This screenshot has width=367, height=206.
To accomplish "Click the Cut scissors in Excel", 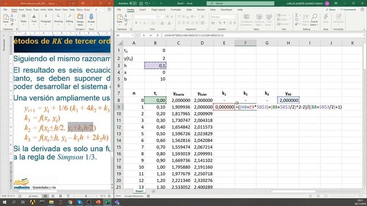I will pyautogui.click(x=126, y=15).
